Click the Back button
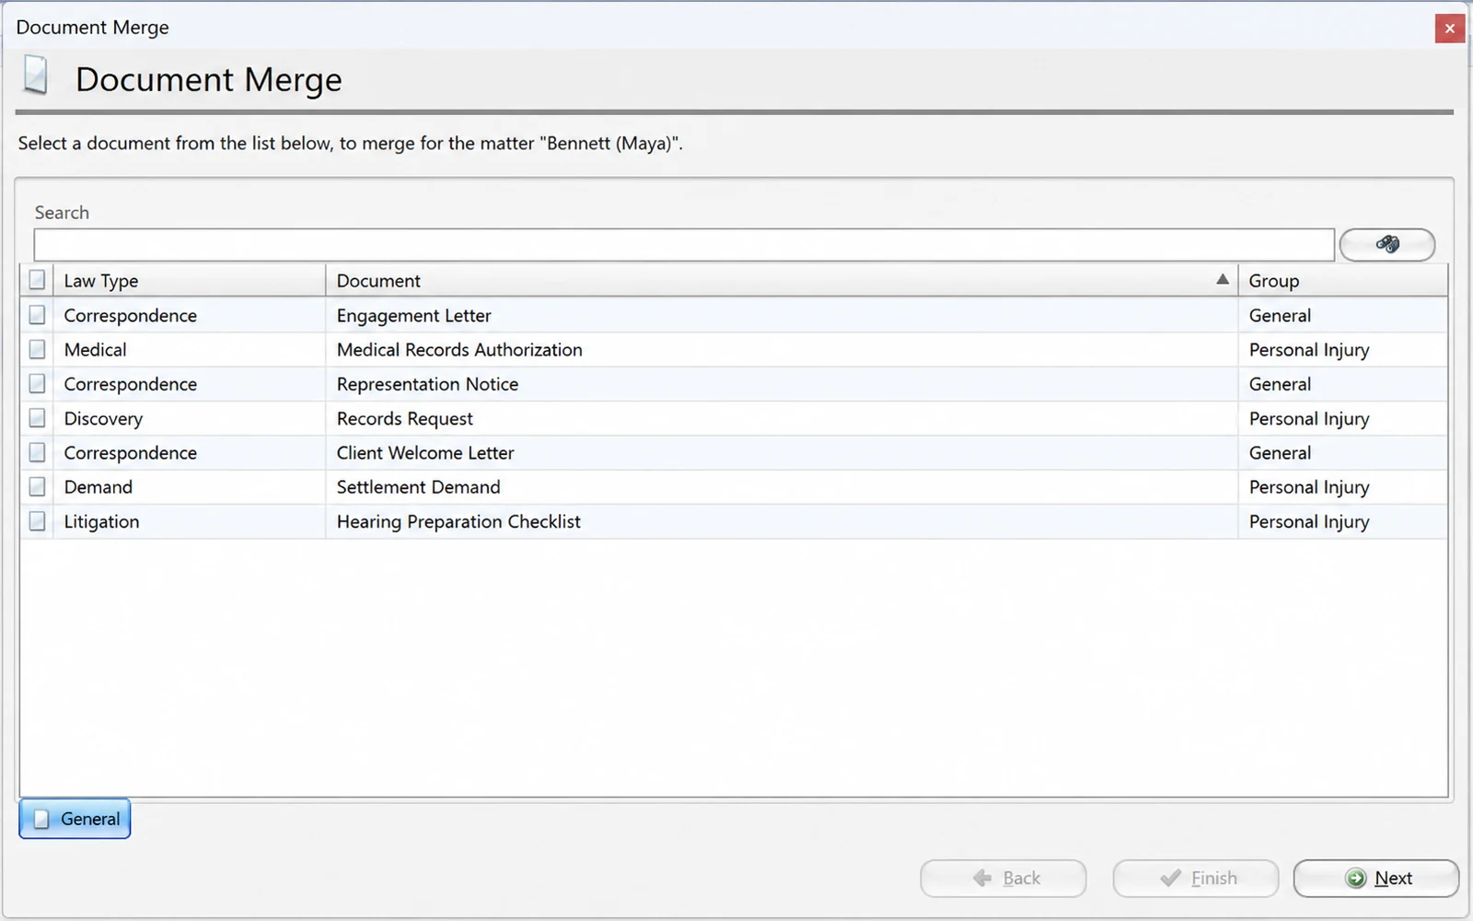Image resolution: width=1473 pixels, height=921 pixels. pyautogui.click(x=1003, y=878)
